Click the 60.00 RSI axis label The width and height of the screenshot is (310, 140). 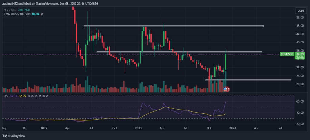tap(300, 101)
